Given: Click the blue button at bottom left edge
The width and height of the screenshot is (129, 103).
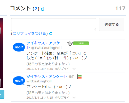Looking at the screenshot, I should pos(2,94).
